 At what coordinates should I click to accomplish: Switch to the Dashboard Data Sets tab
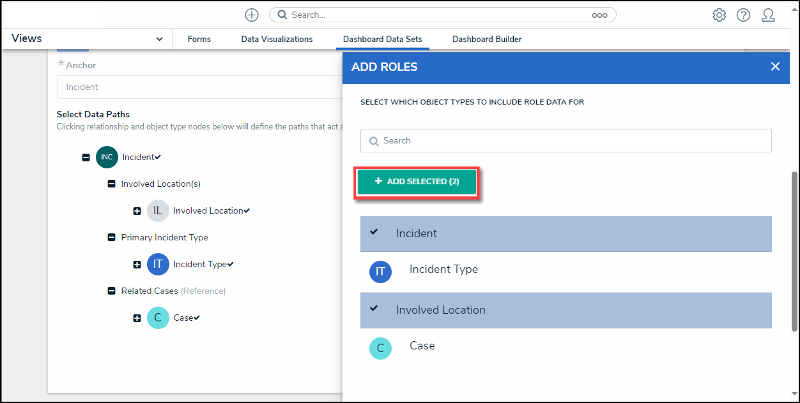(383, 39)
